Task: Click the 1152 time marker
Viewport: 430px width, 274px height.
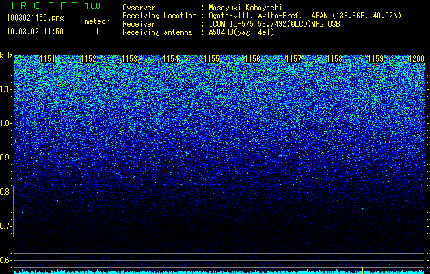Action: pos(89,59)
